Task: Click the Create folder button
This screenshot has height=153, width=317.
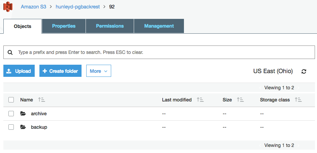Action: (60, 71)
